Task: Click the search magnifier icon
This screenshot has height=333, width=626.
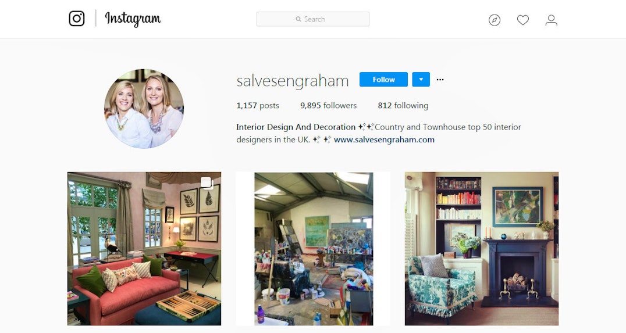Action: [x=298, y=19]
